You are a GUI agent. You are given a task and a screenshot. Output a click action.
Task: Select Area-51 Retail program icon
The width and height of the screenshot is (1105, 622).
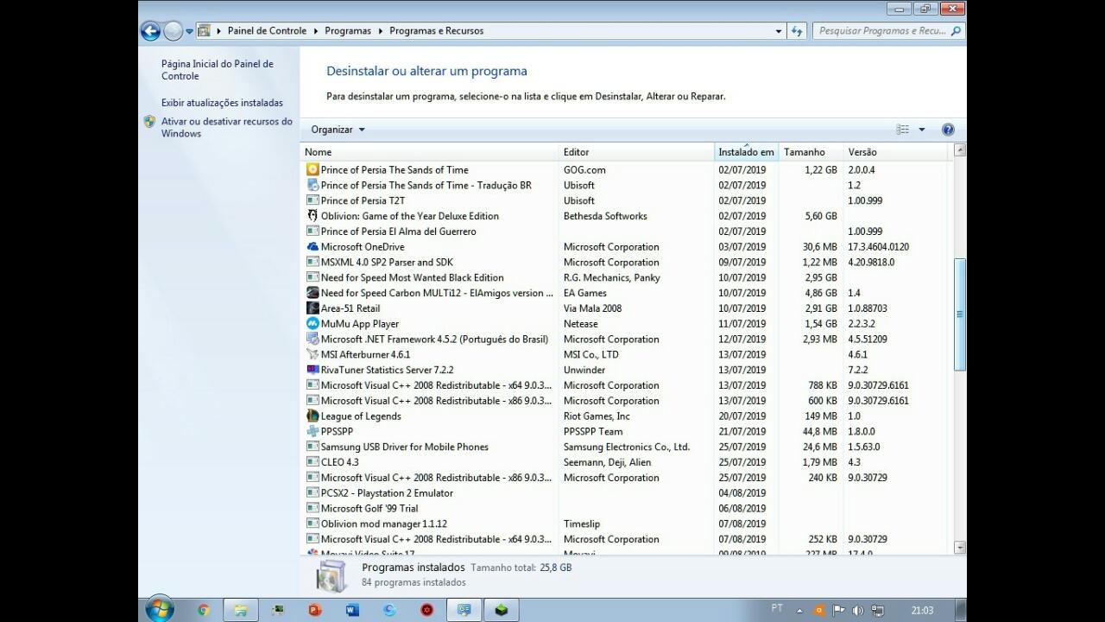[x=313, y=308]
